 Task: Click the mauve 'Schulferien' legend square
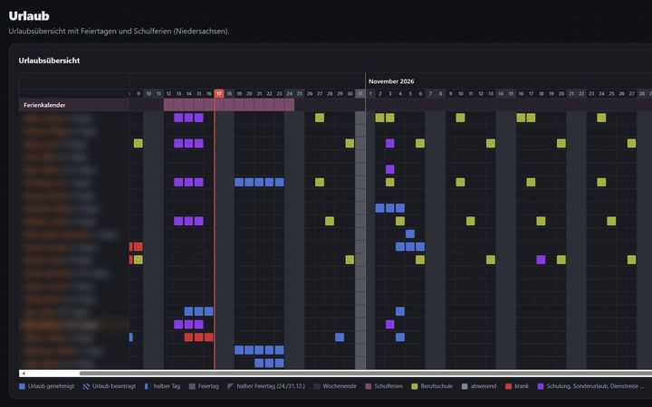pyautogui.click(x=368, y=386)
